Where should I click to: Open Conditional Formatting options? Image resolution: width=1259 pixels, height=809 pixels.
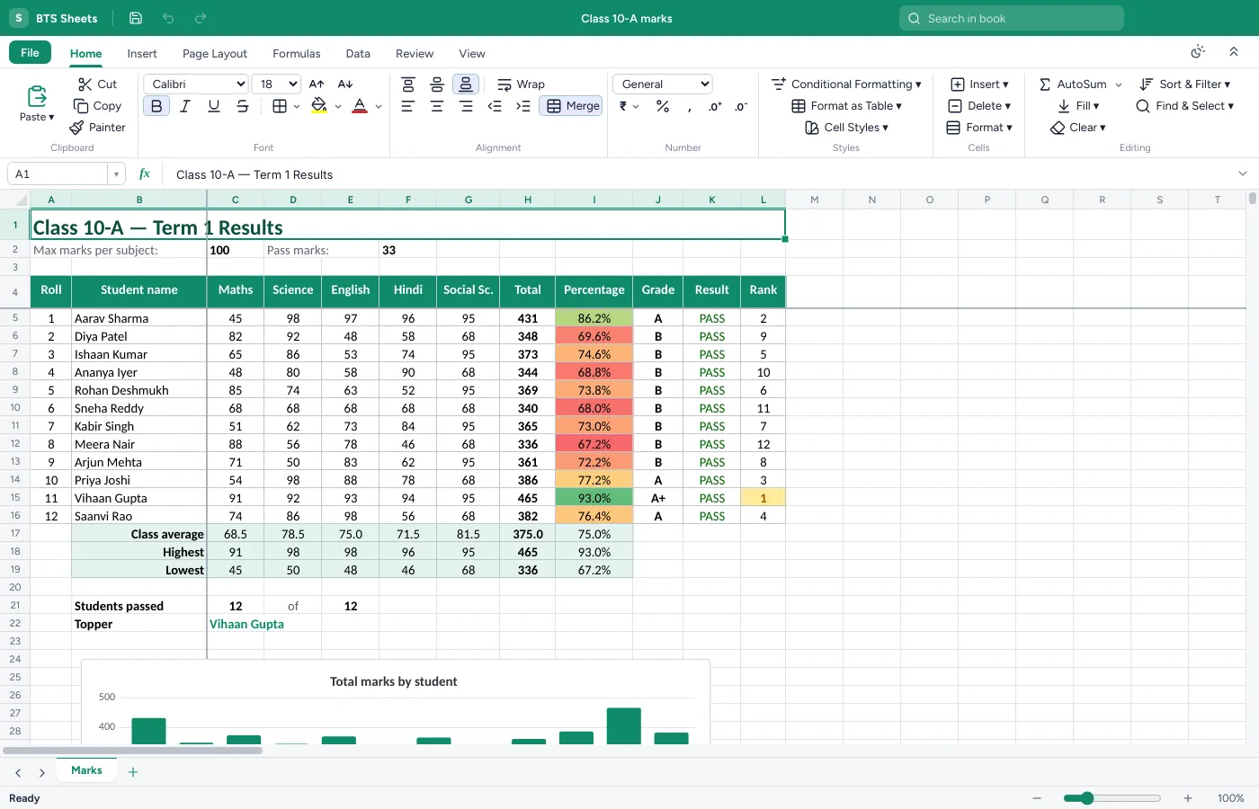coord(846,84)
